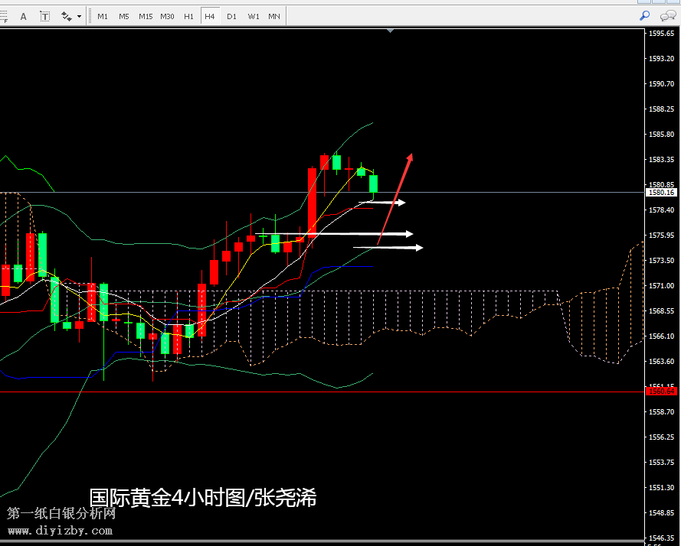Image resolution: width=681 pixels, height=546 pixels.
Task: Open the chat bubbles icon
Action: (667, 15)
